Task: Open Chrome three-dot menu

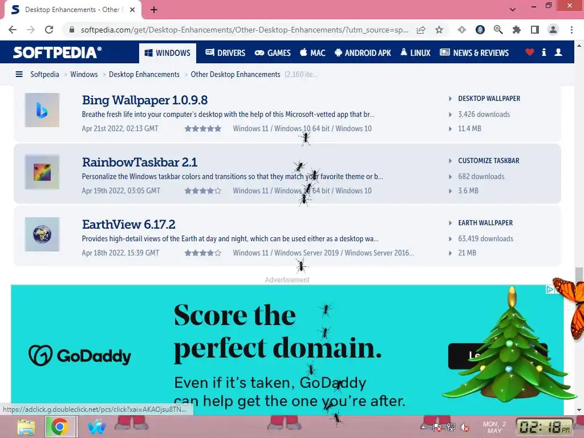Action: point(571,30)
